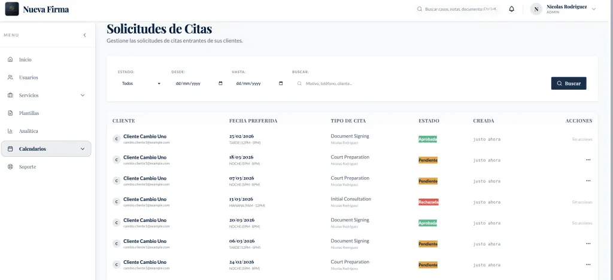
Task: Open the Estado dropdown set to Todos
Action: click(141, 83)
